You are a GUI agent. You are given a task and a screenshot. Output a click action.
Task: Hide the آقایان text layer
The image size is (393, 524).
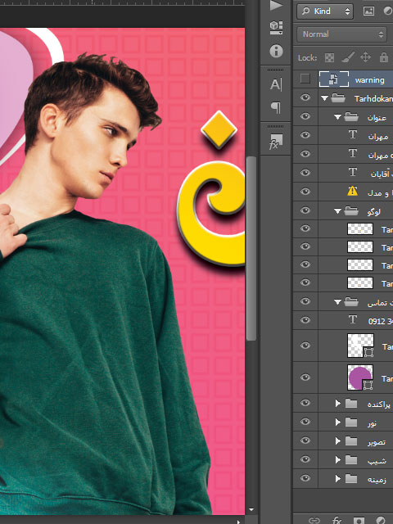(305, 173)
